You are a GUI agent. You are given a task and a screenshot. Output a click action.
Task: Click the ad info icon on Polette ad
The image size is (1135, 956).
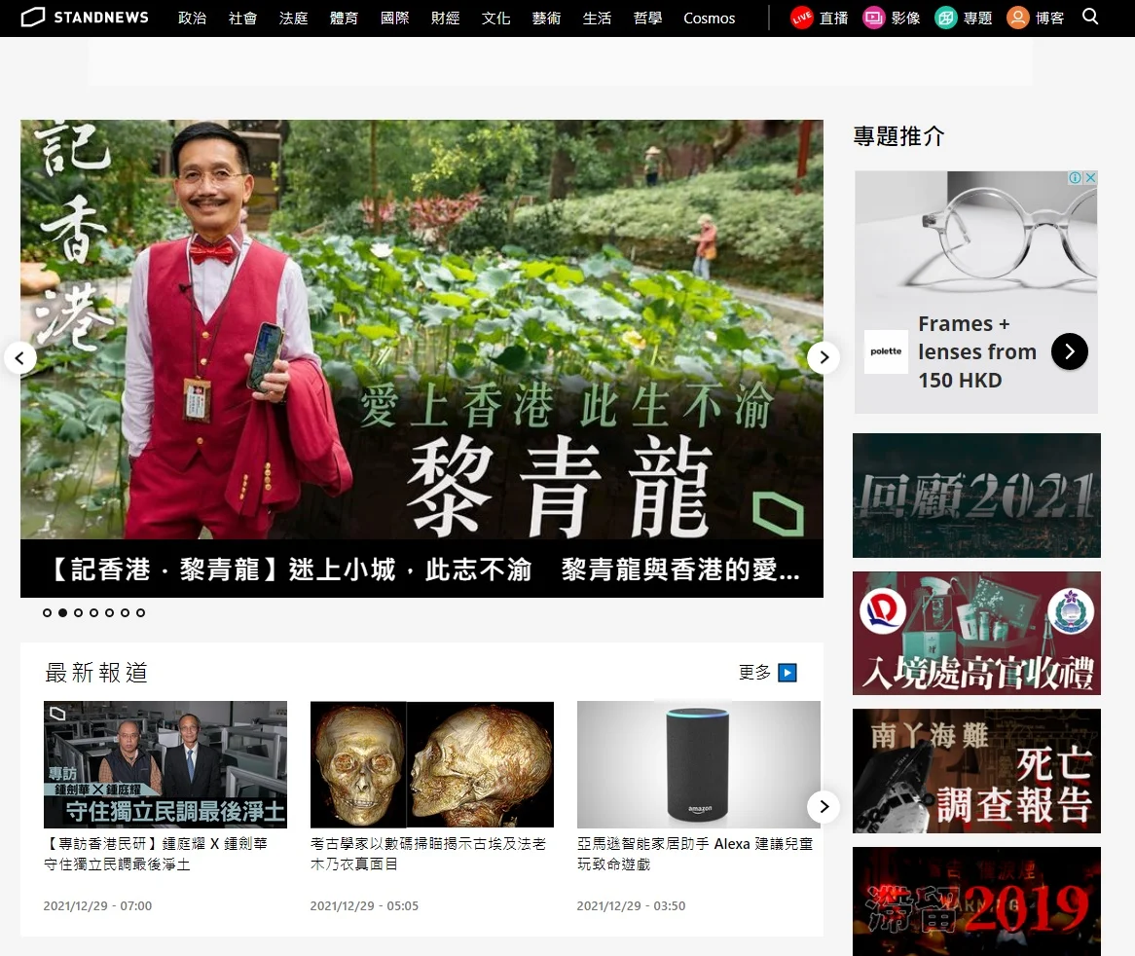click(x=1076, y=178)
